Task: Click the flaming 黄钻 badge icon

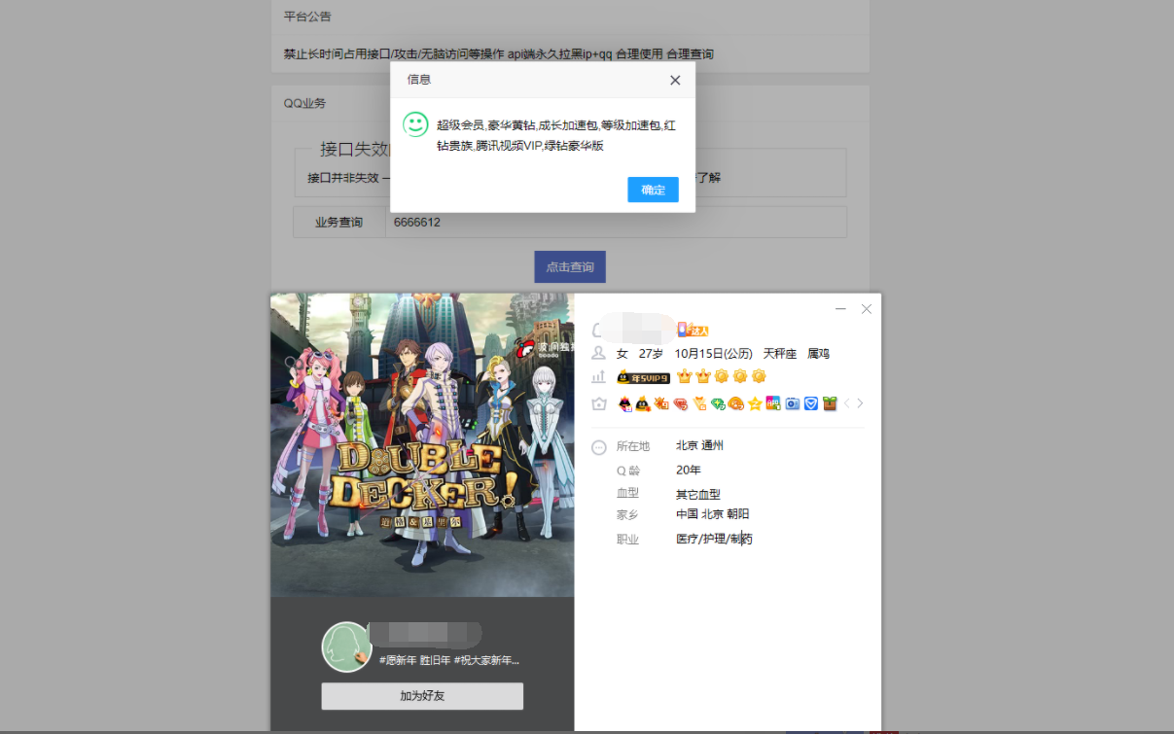Action: point(661,402)
